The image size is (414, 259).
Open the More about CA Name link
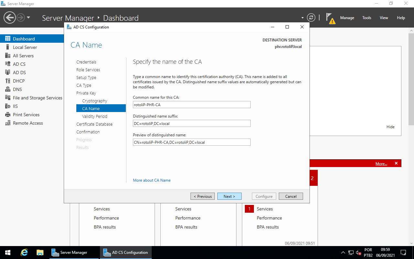(x=152, y=180)
